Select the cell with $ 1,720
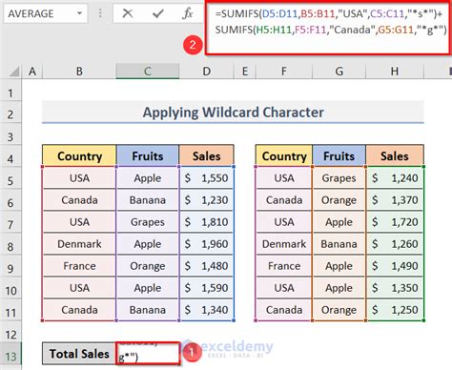The height and width of the screenshot is (370, 452). [395, 222]
